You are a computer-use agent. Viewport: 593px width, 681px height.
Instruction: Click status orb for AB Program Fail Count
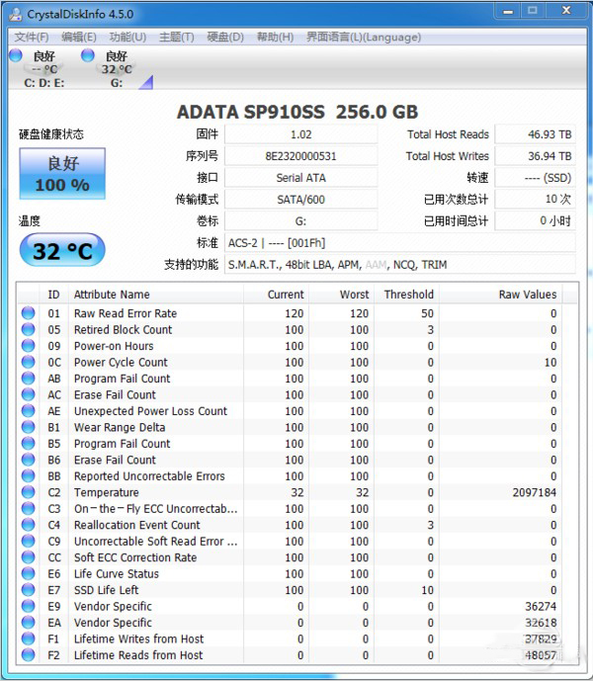[x=29, y=379]
